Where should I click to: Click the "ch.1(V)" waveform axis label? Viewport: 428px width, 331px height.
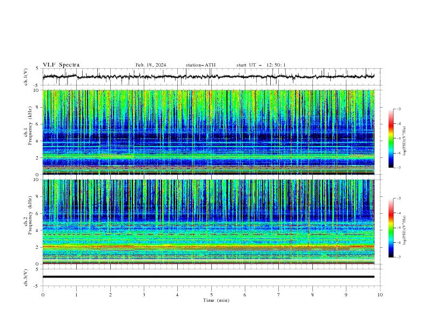[26, 77]
